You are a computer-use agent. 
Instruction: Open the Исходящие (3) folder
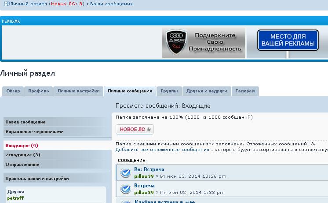pos(23,155)
